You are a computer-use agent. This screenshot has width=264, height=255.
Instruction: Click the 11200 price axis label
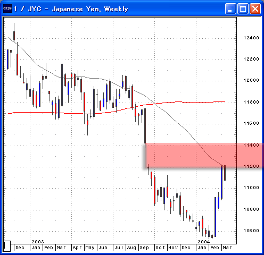(251, 166)
